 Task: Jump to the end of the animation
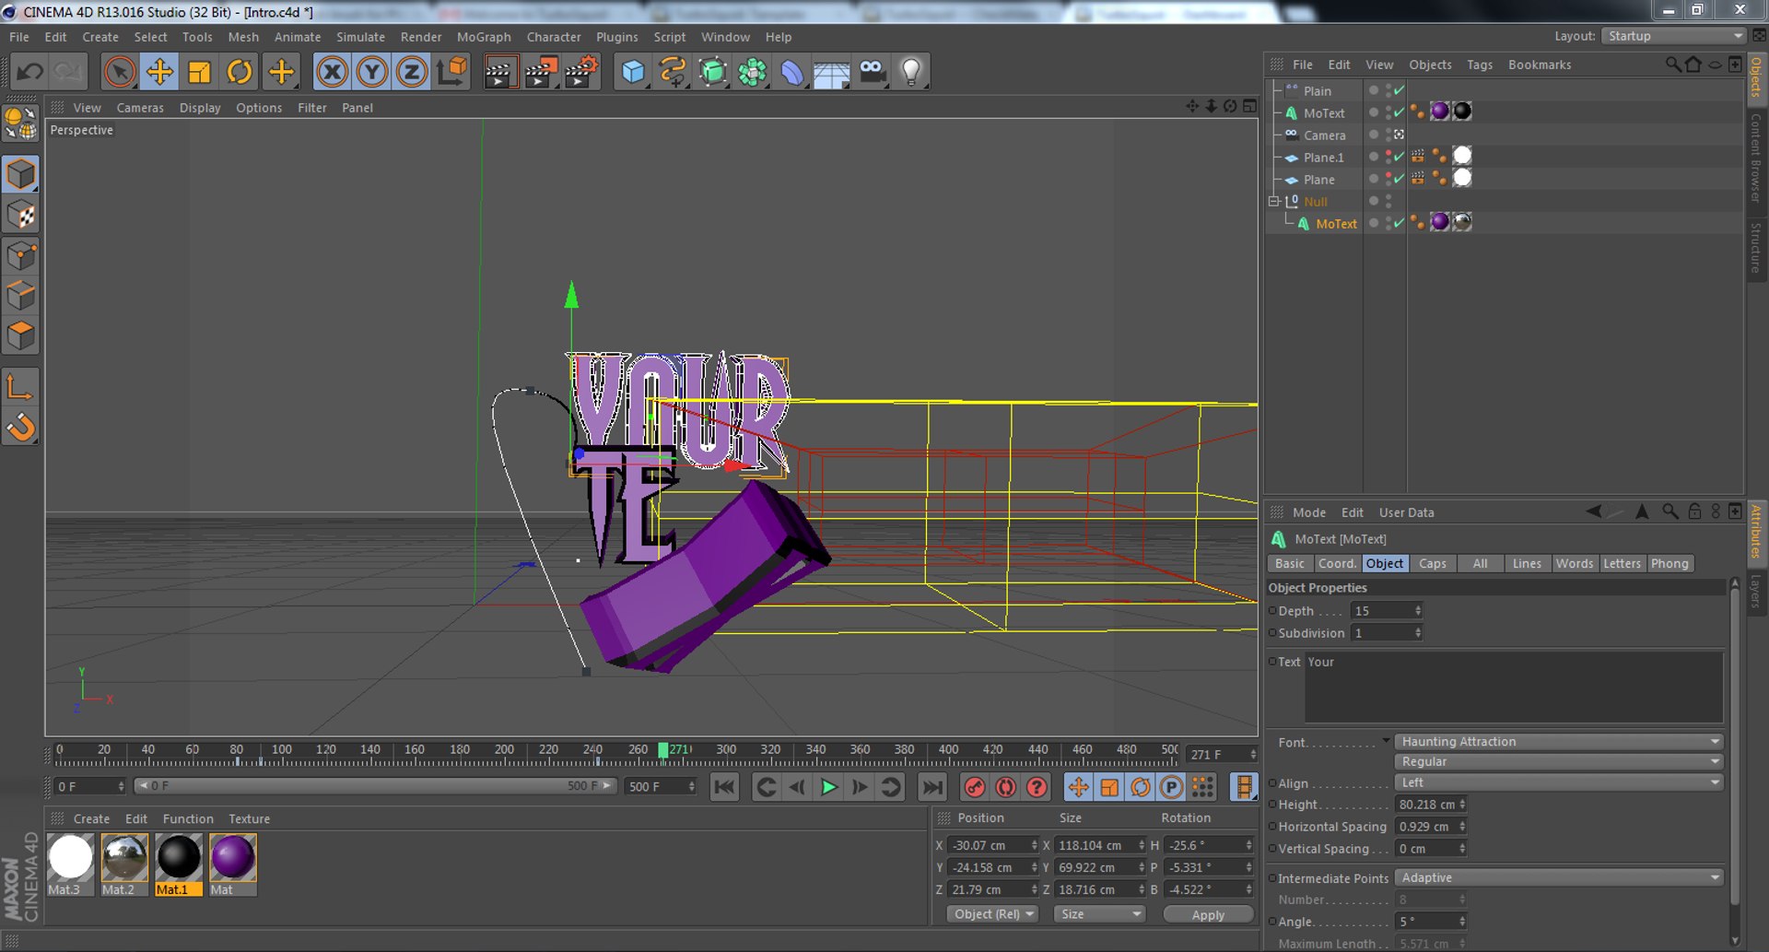[932, 787]
